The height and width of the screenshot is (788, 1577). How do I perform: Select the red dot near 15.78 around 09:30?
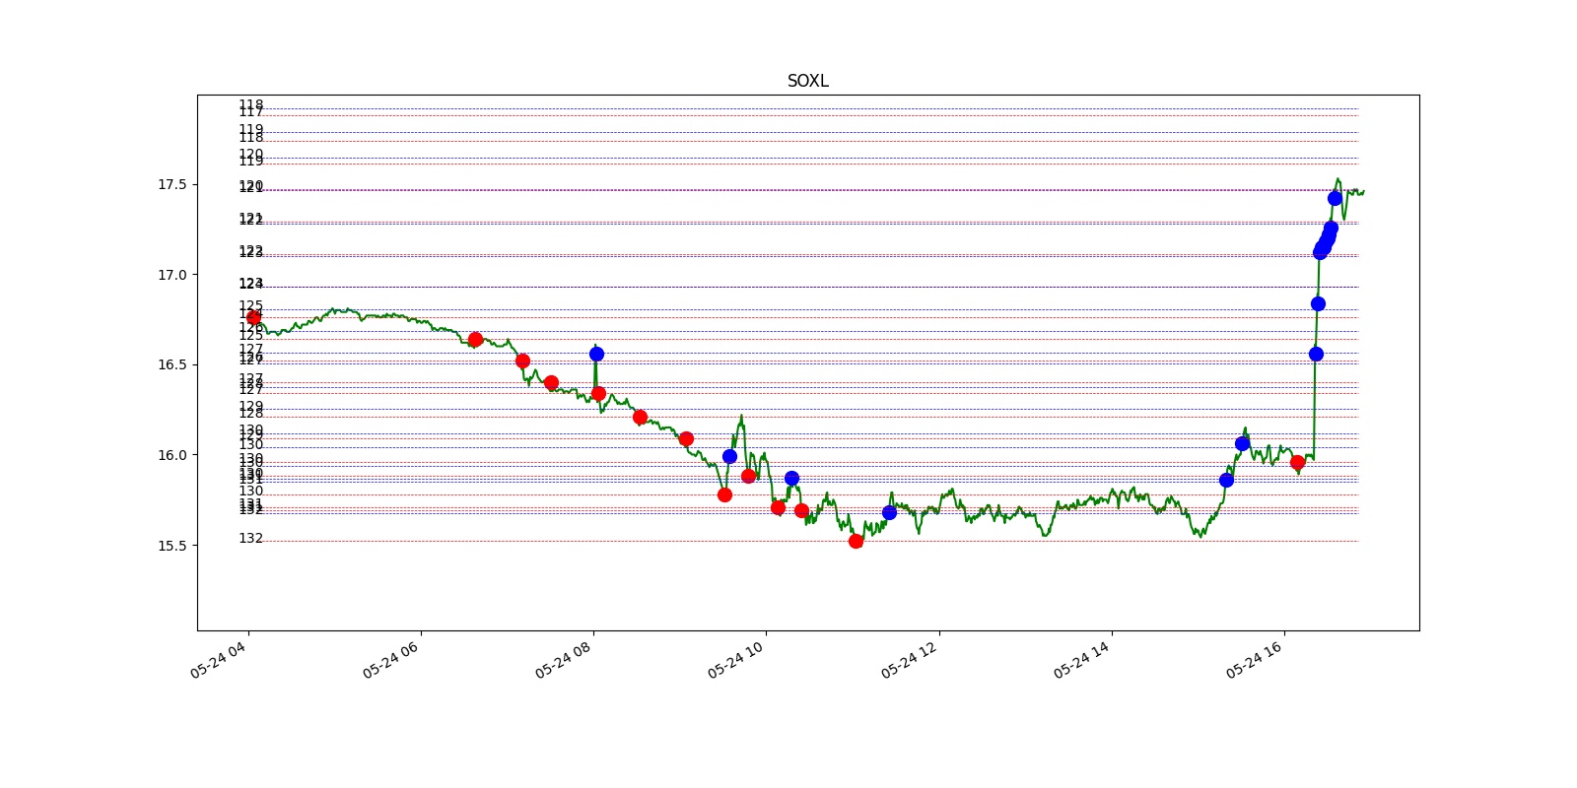pos(724,494)
